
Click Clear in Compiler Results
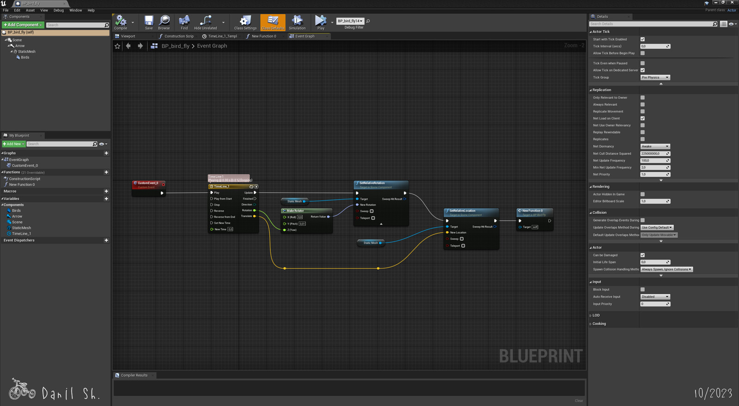[x=579, y=400]
